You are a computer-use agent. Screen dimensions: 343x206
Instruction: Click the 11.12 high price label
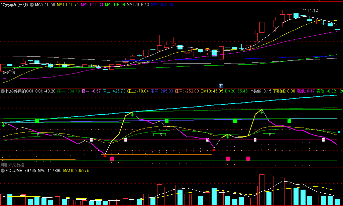[x=313, y=10]
